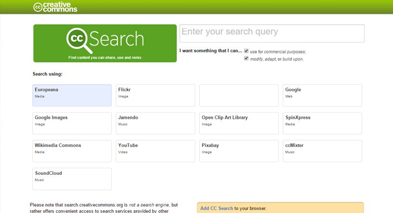Click the CC Search magnifier banner

point(105,43)
